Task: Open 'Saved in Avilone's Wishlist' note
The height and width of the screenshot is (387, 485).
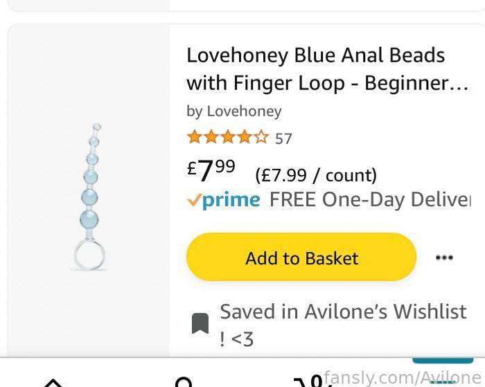Action: point(343,325)
